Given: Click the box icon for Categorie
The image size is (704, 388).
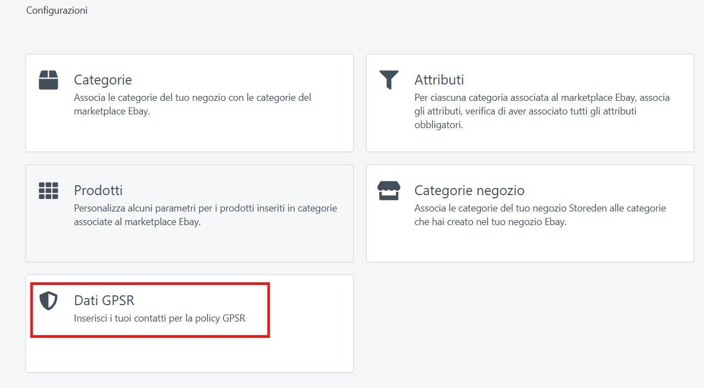Looking at the screenshot, I should (x=48, y=80).
